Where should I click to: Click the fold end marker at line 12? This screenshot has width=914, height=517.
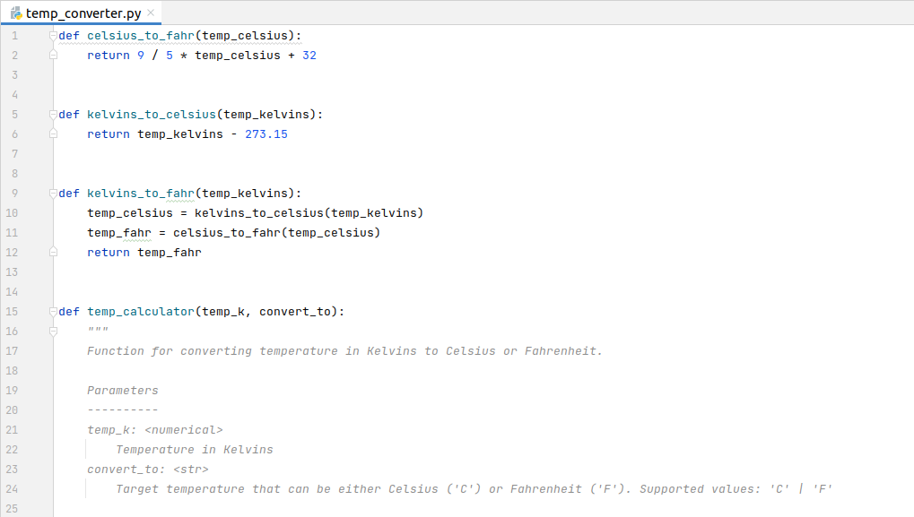53,252
